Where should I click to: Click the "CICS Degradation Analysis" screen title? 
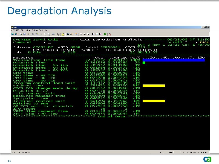[x=111, y=40]
